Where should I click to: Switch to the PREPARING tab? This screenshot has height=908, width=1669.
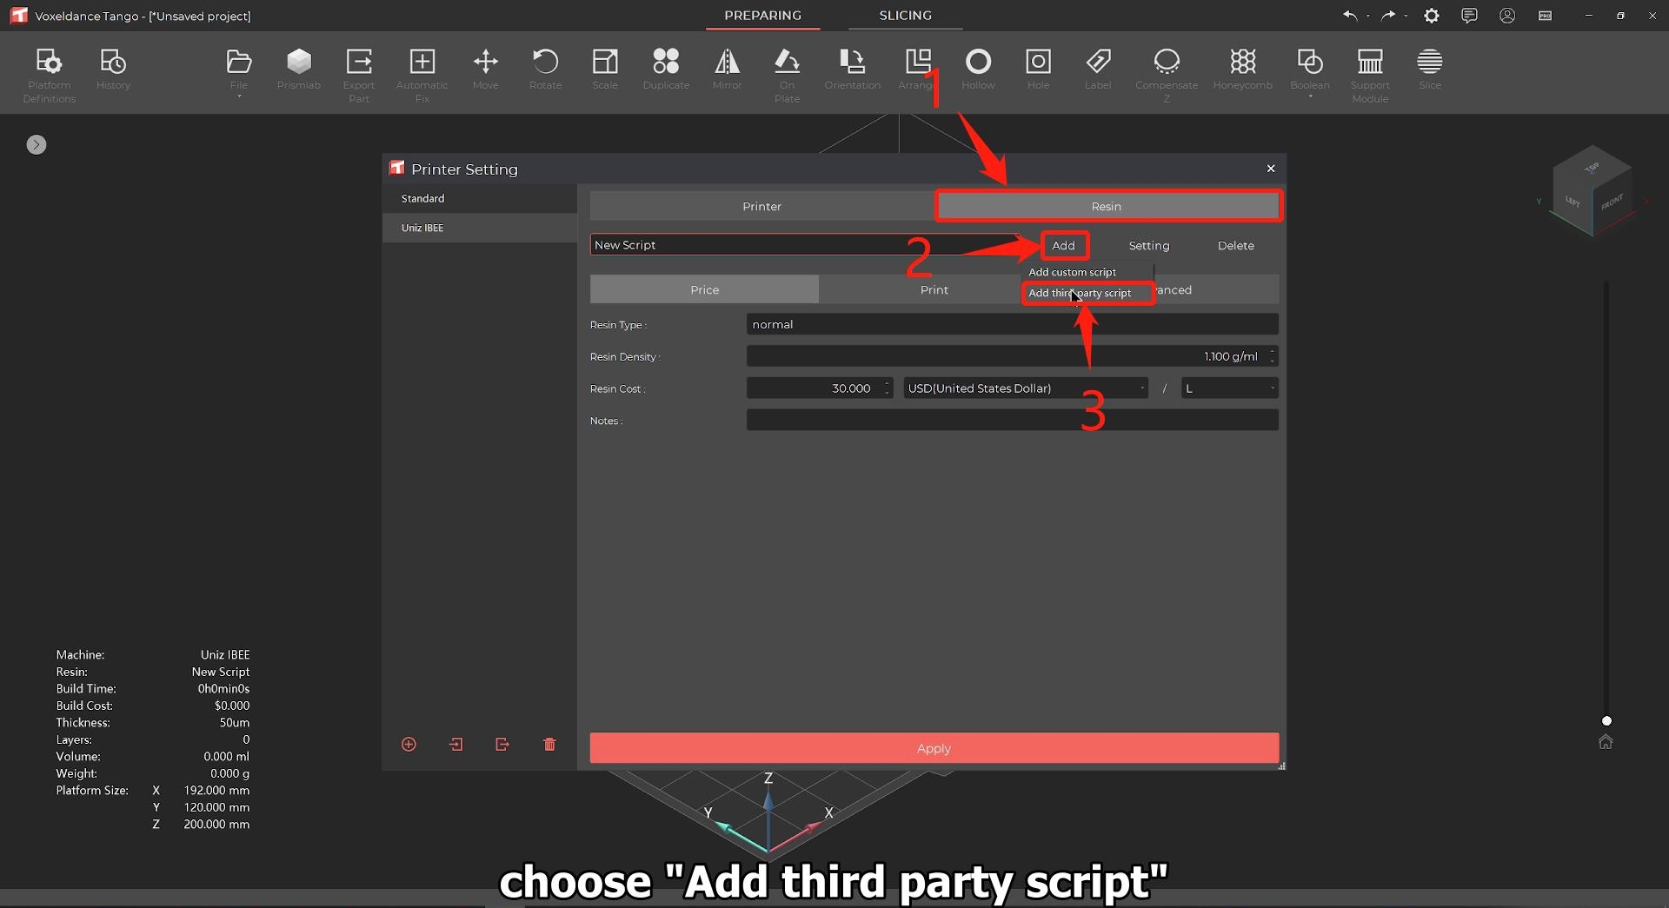762,16
